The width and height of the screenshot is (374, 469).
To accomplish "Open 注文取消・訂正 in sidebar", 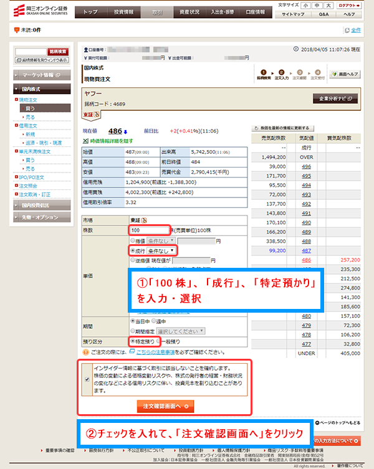I will (34, 194).
